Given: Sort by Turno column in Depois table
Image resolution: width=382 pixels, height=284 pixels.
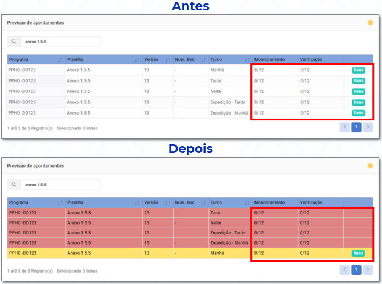Looking at the screenshot, I should point(247,203).
